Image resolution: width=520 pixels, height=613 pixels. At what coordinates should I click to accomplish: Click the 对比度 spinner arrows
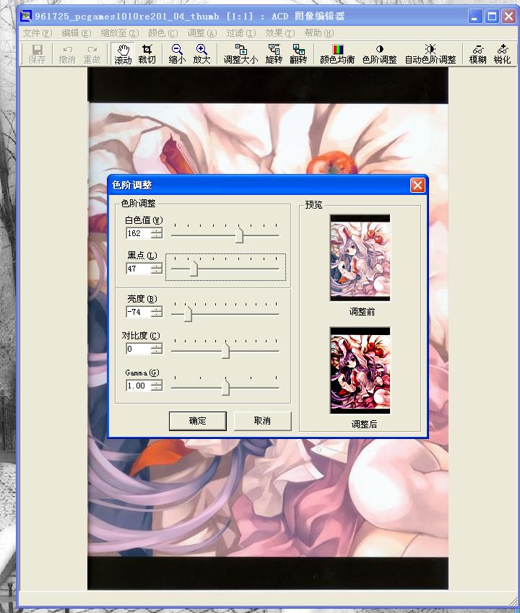coord(157,349)
